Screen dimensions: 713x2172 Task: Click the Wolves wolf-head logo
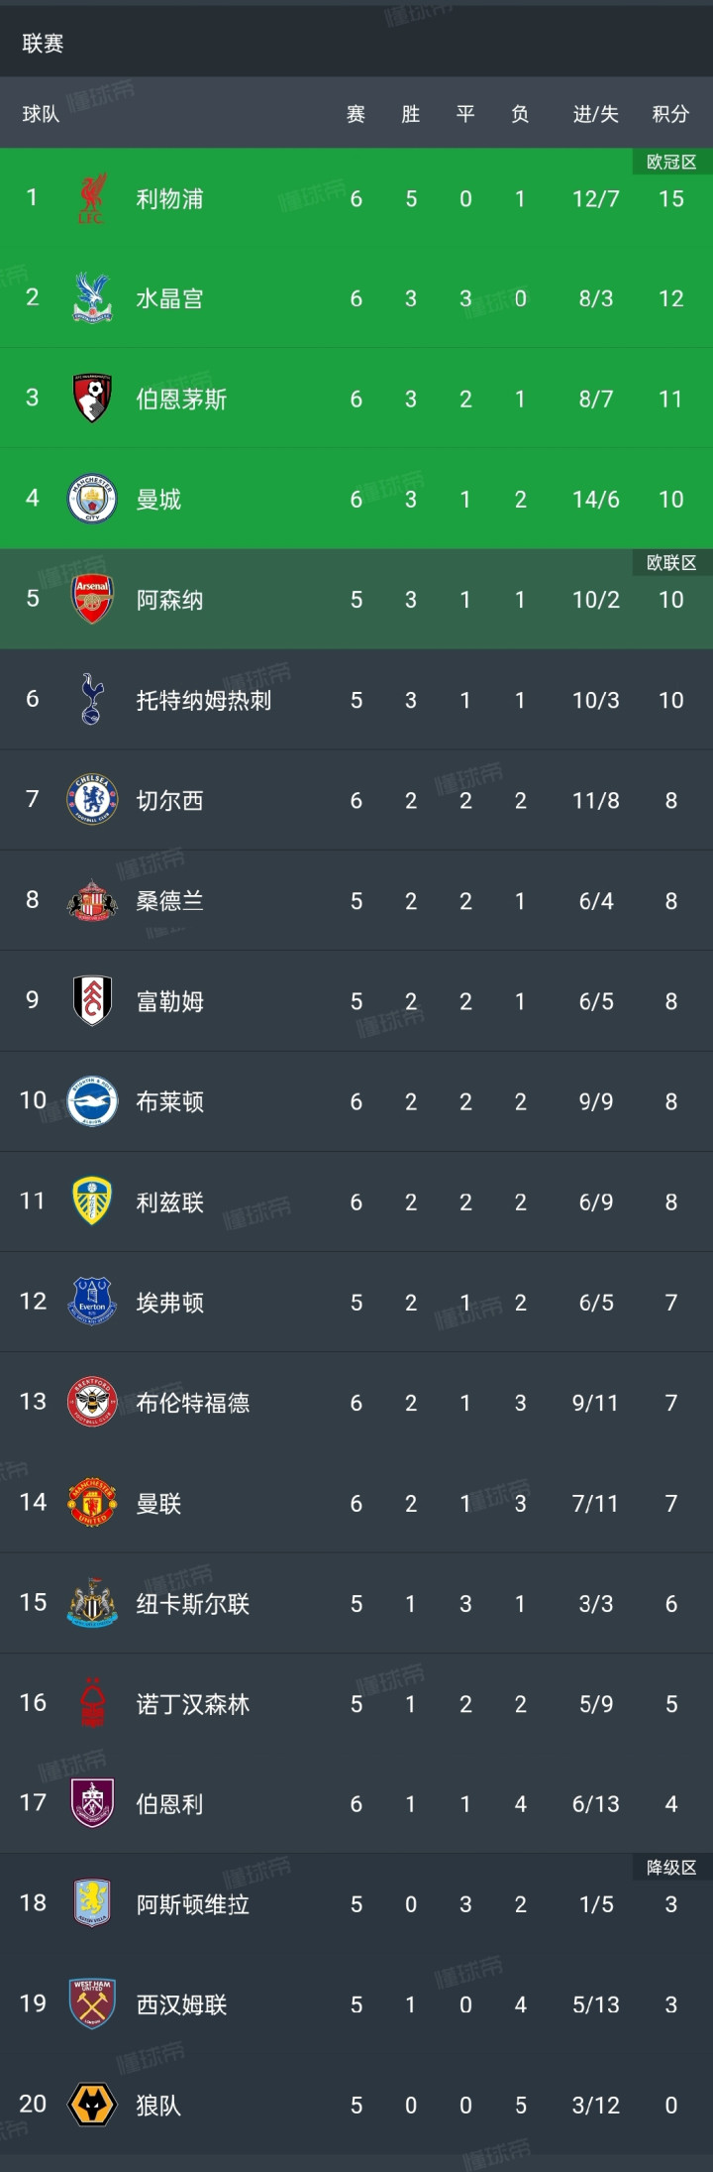coord(92,2104)
